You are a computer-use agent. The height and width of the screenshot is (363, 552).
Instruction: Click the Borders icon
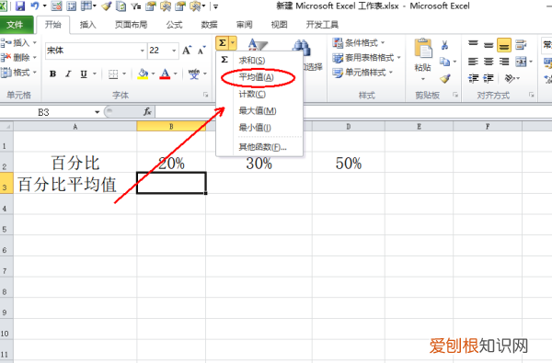(113, 74)
